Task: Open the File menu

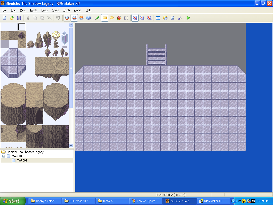Action: (5, 10)
